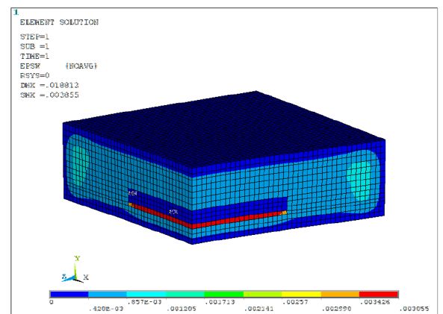Click the green contour legend swatch
This screenshot has height=314, width=443.
224,295
